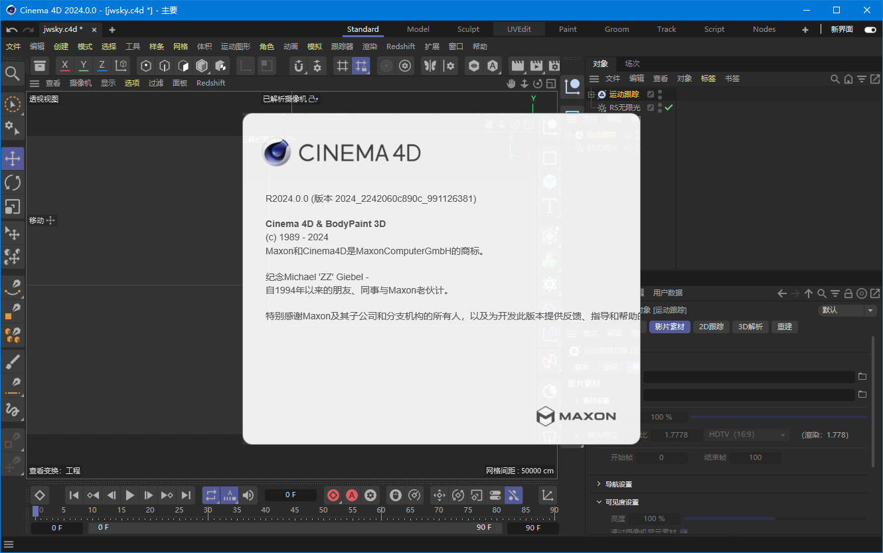Click the 重建 button in Attributes panel
The image size is (883, 553).
pyautogui.click(x=784, y=326)
